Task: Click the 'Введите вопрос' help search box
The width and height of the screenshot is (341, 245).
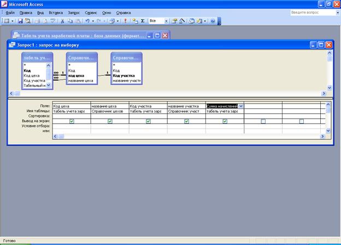Action: pyautogui.click(x=308, y=11)
